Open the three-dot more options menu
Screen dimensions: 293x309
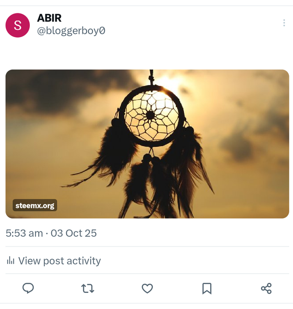pyautogui.click(x=284, y=23)
